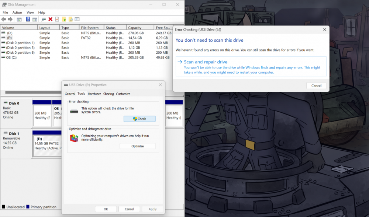Select the "(Disk 0 partition 6)" volume row

click(x=86, y=53)
